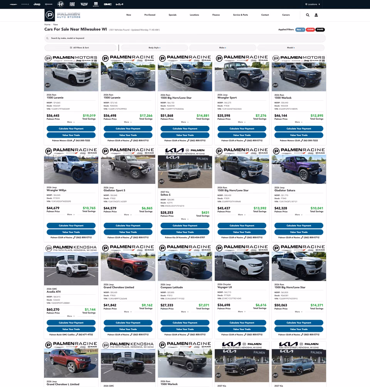This screenshot has width=370, height=387.
Task: Click $19,019 Total Savings on Laramie
Action: point(89,117)
